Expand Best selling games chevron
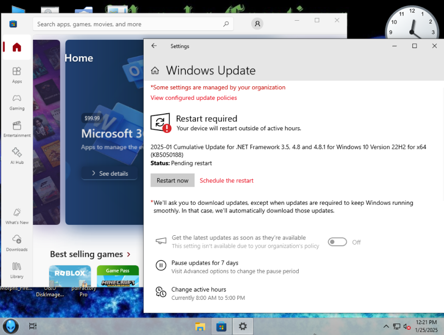 [129, 254]
